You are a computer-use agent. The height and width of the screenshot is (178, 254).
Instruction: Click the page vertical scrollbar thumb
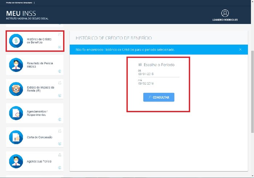click(252, 92)
